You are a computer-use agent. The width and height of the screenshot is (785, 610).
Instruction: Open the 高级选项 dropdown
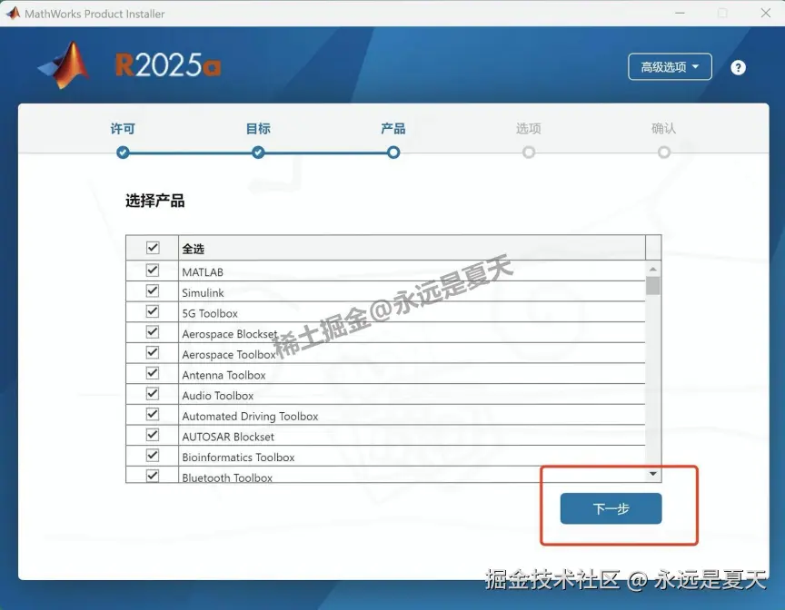(x=670, y=67)
